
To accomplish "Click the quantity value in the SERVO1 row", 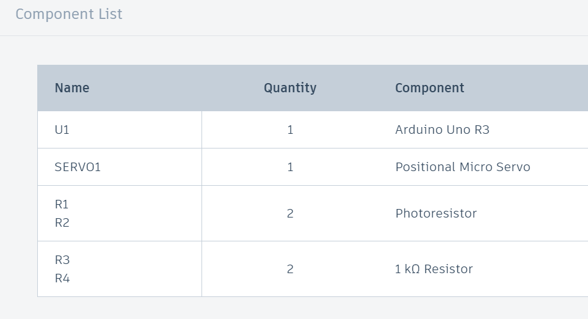I will click(290, 167).
